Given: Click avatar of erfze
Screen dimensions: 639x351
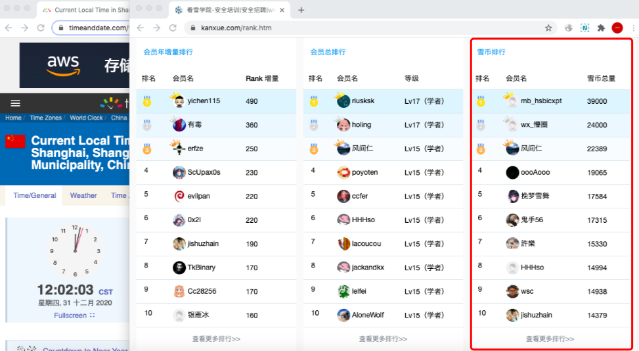Looking at the screenshot, I should 179,149.
